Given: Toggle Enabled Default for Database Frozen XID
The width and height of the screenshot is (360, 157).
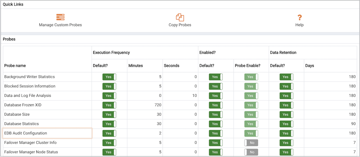Looking at the screenshot, I should 216,105.
